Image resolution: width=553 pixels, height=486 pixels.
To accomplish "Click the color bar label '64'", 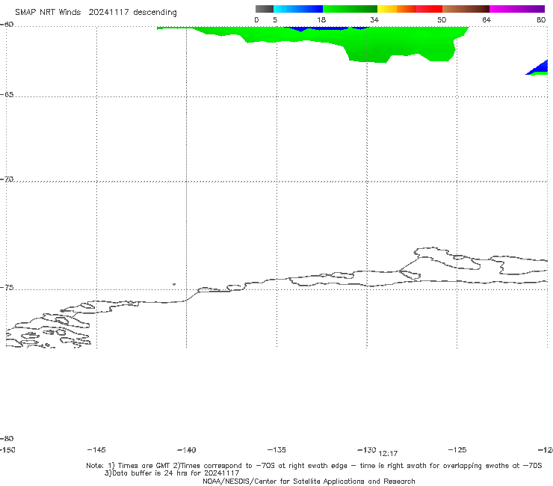I will pos(486,19).
